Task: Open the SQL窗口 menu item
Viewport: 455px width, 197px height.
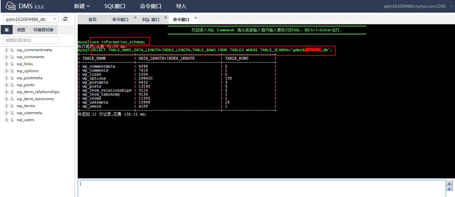Action: 115,6
